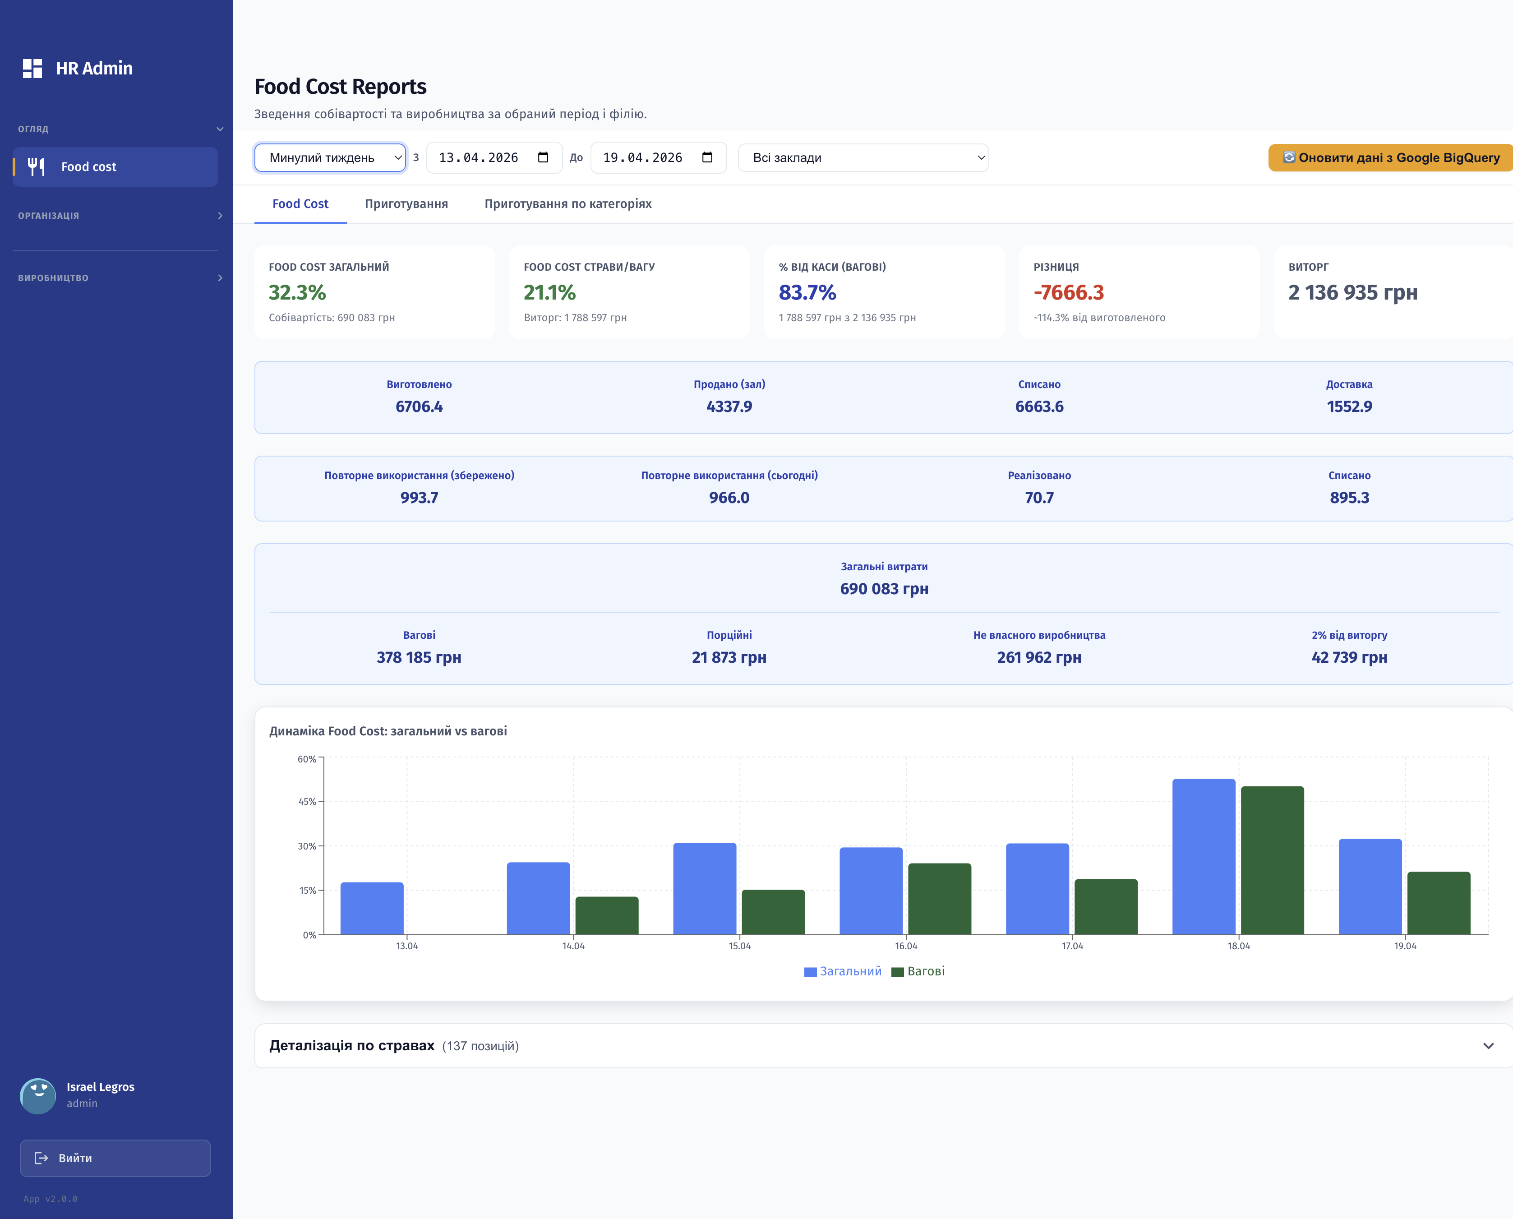Click the Food Cost Загальний 32.3% value
Image resolution: width=1513 pixels, height=1219 pixels.
click(297, 292)
